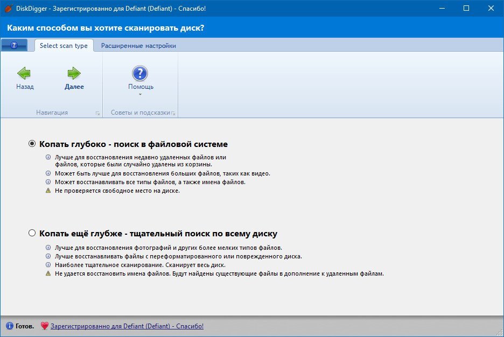Click the blue question mark application button
The width and height of the screenshot is (504, 337).
14,45
